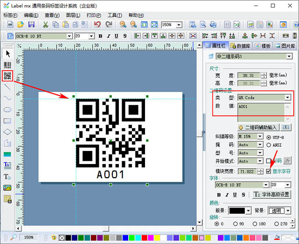Pick the red swatch in palette
Image resolution: width=299 pixels, height=244 pixels.
point(144,238)
